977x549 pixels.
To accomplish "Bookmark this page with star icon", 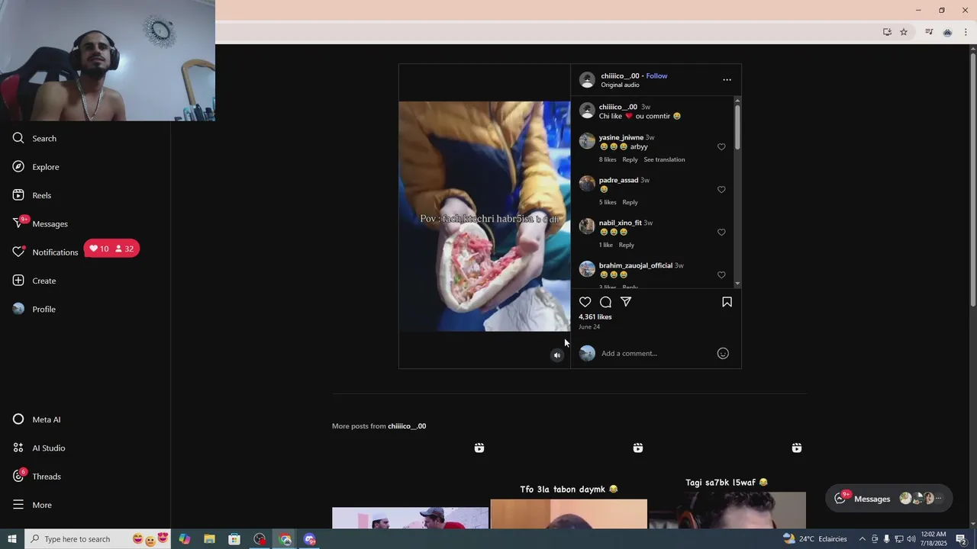I will click(904, 32).
